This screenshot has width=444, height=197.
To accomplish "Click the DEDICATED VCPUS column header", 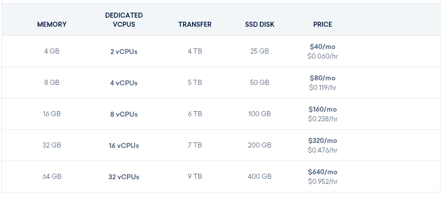I will 124,20.
